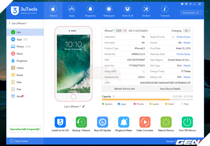The image size is (210, 146).
Task: Open Photos (214) in the sidebar
Action: pyautogui.click(x=25, y=46)
